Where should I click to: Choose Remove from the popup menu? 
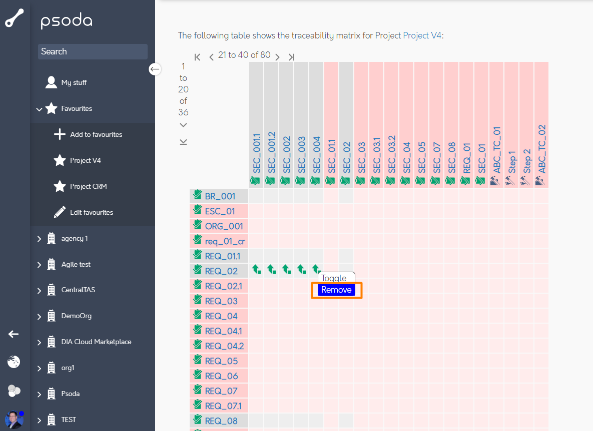(336, 290)
